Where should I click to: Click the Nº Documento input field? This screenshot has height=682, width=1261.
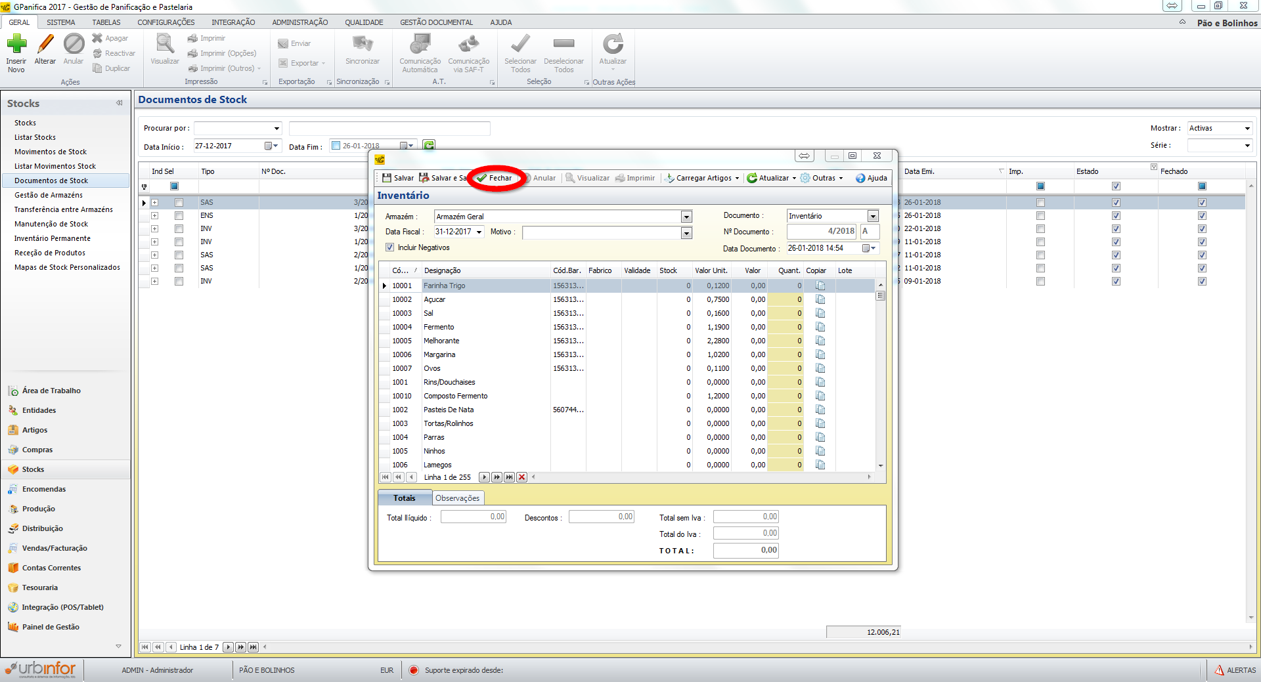pos(822,231)
